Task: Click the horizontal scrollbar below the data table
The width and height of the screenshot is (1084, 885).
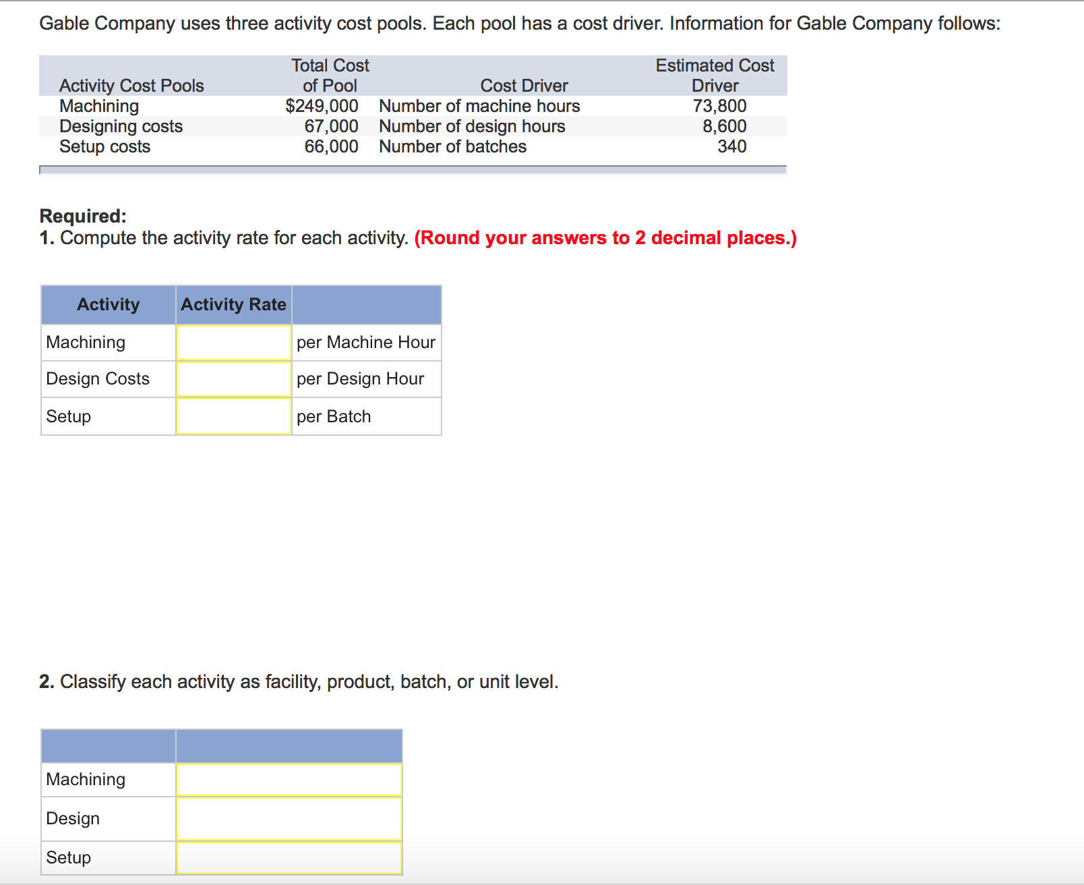Action: click(x=413, y=171)
